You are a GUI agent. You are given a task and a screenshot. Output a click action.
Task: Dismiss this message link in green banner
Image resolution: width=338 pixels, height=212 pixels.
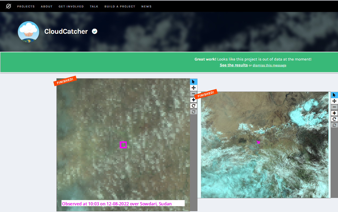[269, 65]
